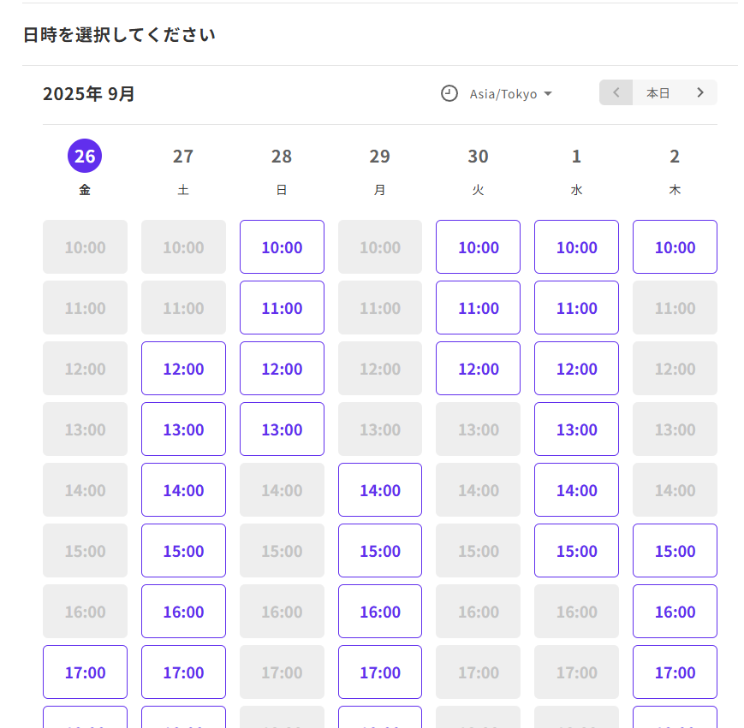This screenshot has width=744, height=728.
Task: Select 15:00 on Saturday 27
Action: click(x=183, y=551)
